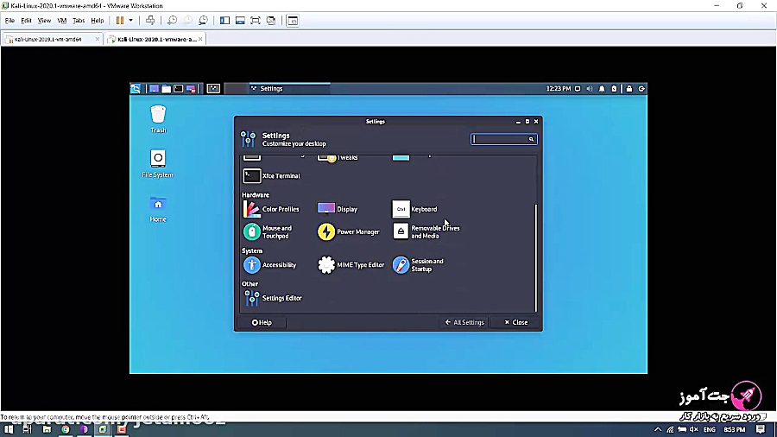777x437 pixels.
Task: Open Color Profiles settings
Action: click(x=271, y=209)
